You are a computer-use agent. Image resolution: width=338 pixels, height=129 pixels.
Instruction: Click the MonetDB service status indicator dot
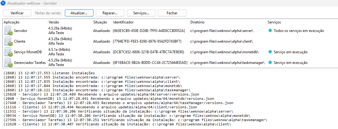click(270, 52)
